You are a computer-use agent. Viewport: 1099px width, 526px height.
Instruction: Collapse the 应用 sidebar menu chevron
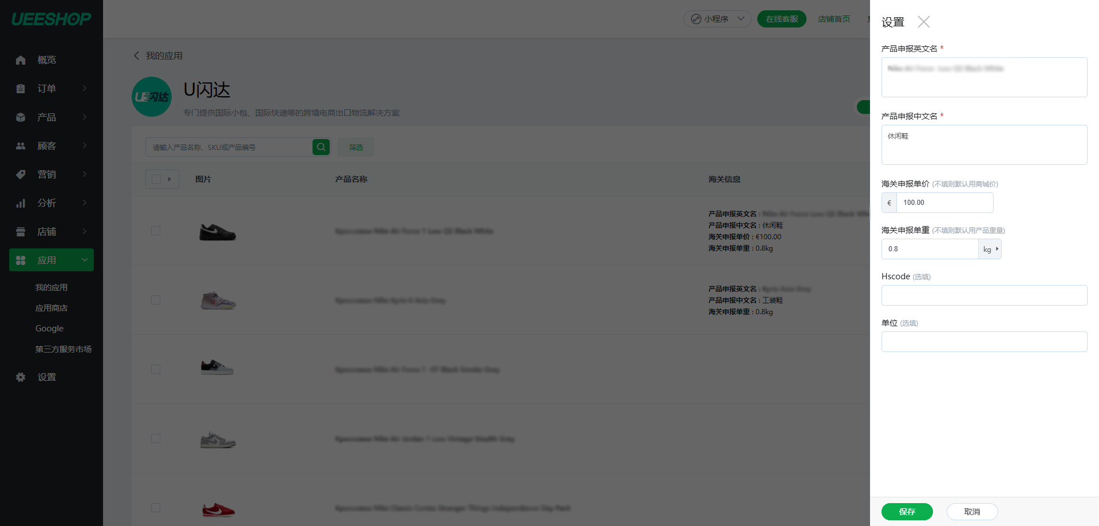[x=85, y=260]
